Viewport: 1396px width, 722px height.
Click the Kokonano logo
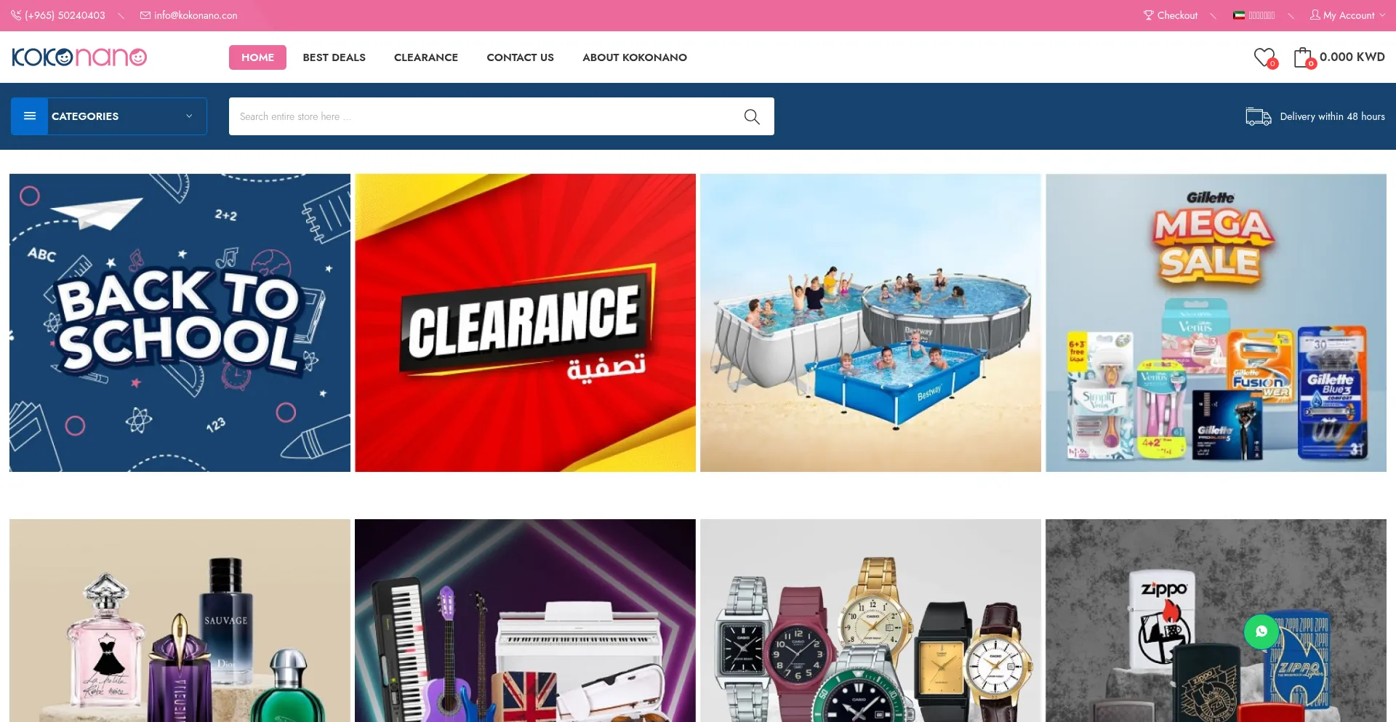pos(79,57)
